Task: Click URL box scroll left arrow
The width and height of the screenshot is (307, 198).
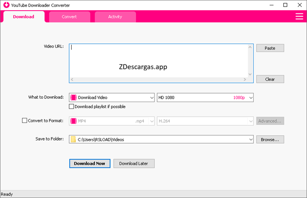Action: coord(72,79)
